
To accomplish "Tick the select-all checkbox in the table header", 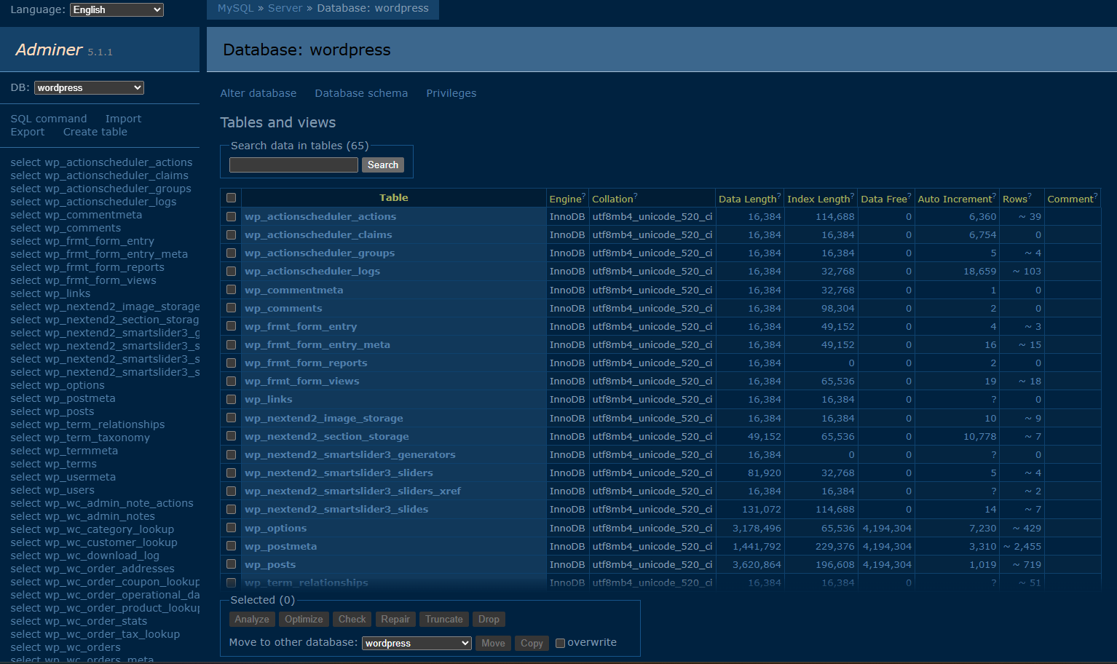I will click(x=232, y=198).
